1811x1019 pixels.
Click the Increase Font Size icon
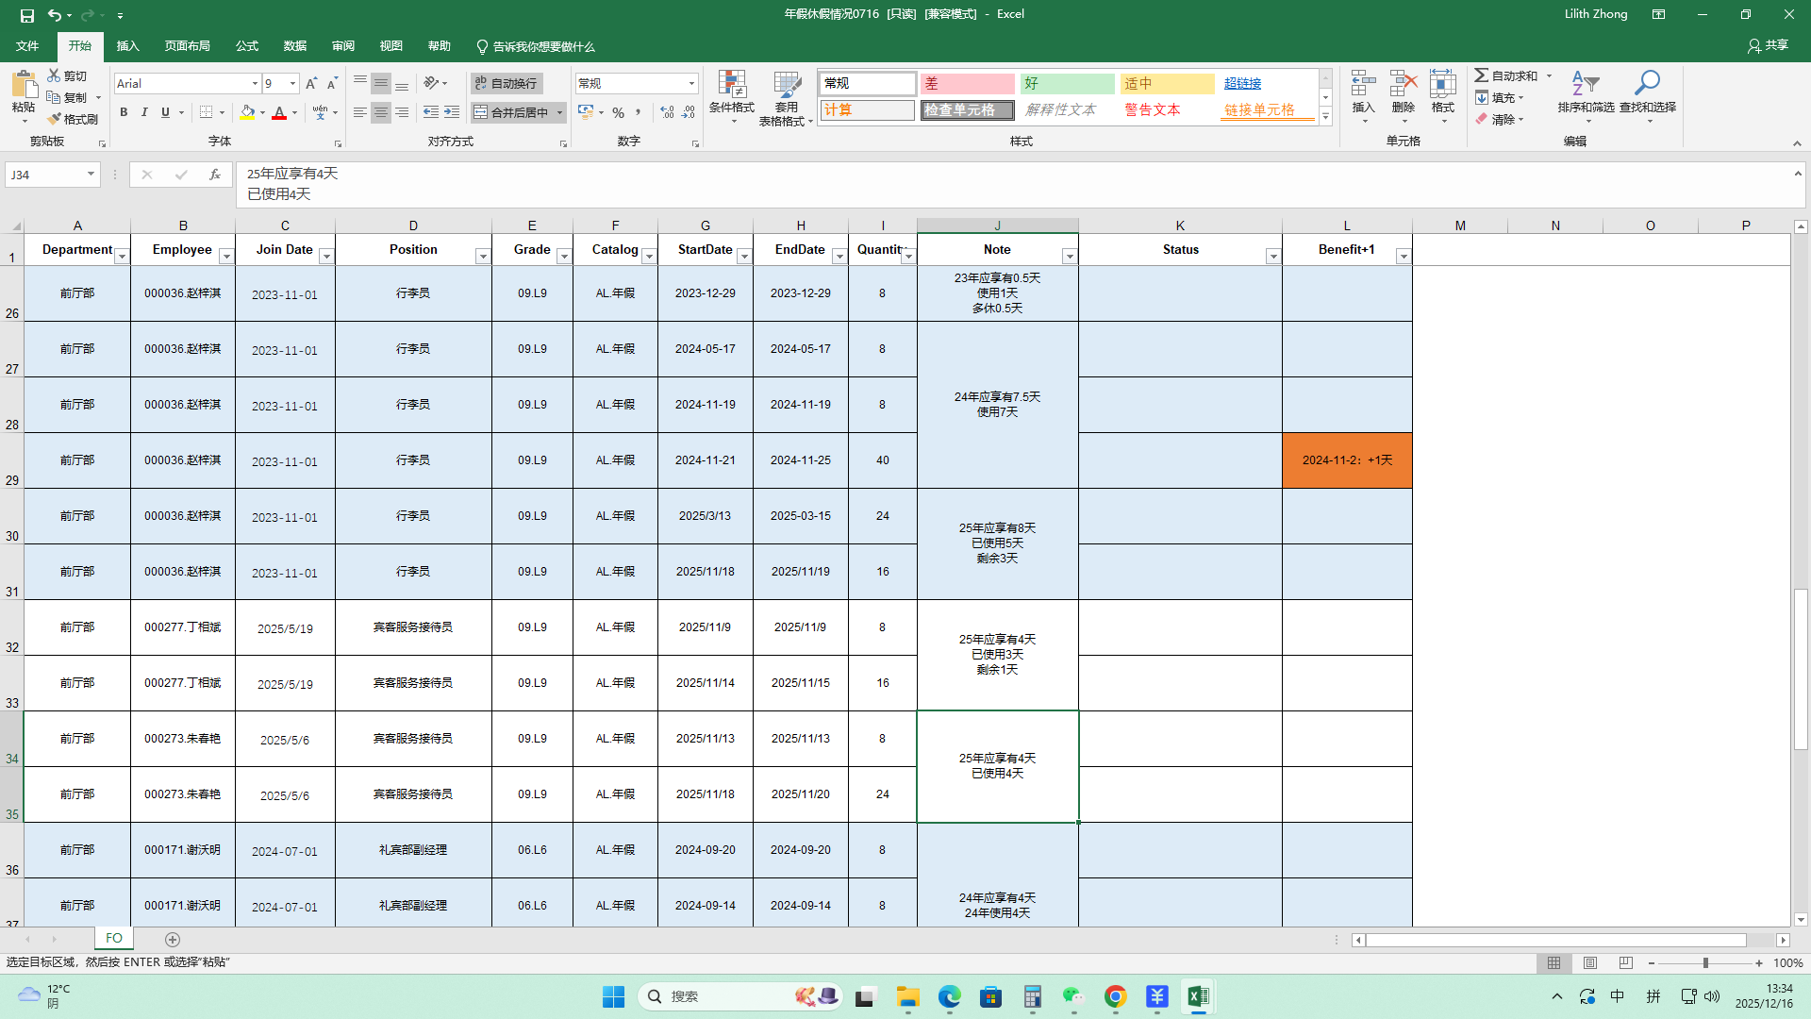[x=311, y=84]
